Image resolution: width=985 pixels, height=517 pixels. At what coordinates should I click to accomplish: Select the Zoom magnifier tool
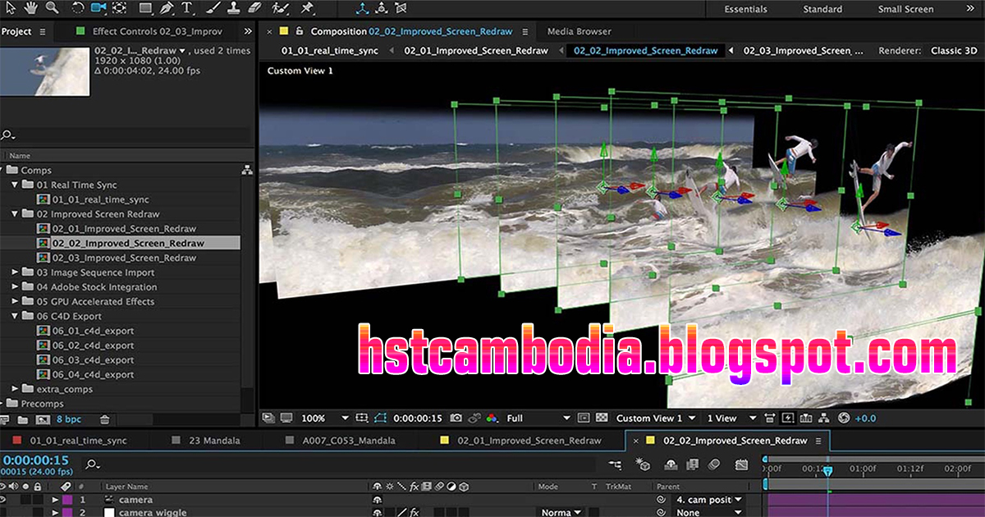52,8
